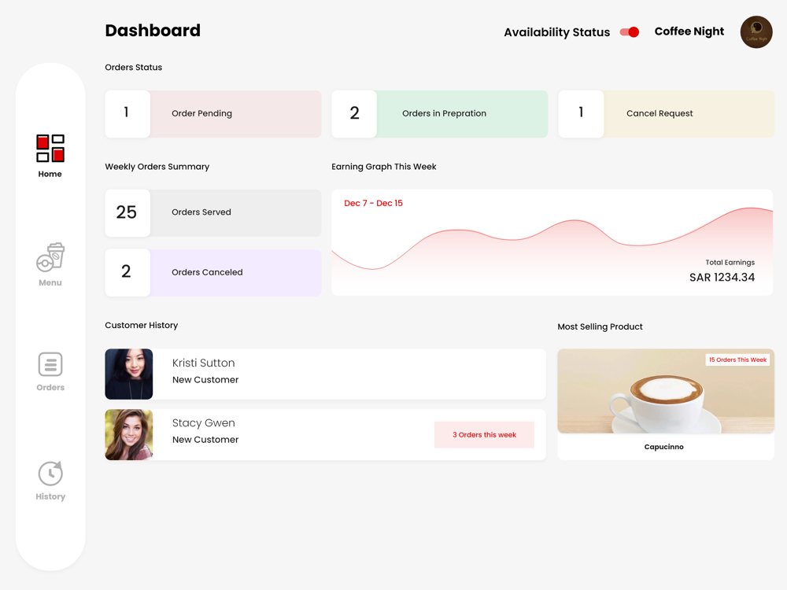The image size is (787, 590).
Task: Open the Home dashboard grid icon
Action: (x=50, y=148)
